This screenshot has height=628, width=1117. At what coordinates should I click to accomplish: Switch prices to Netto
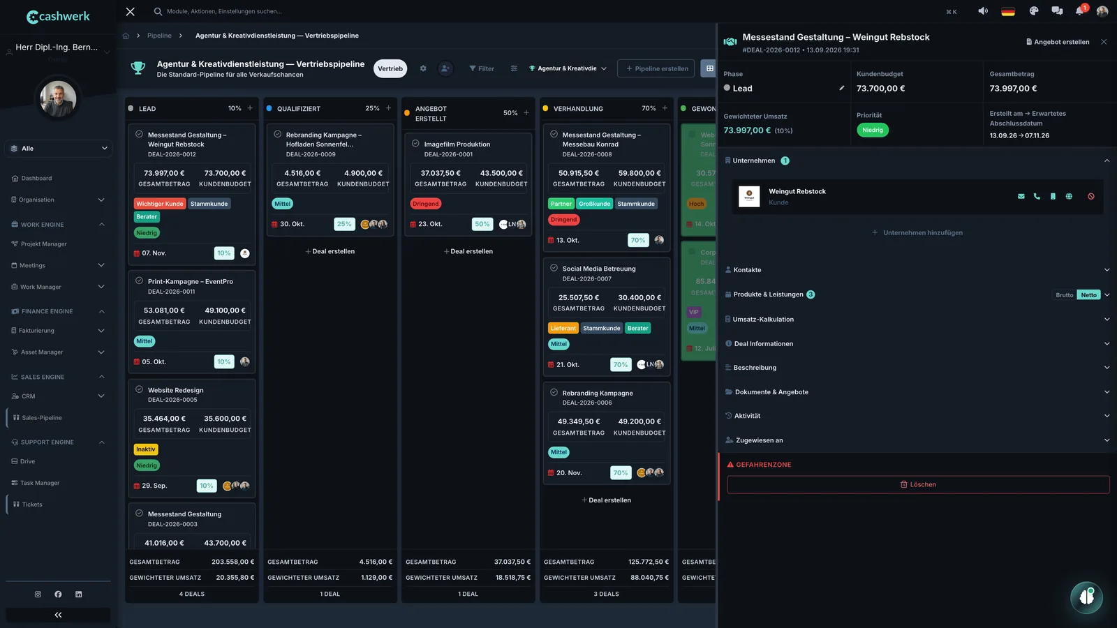[x=1088, y=295]
